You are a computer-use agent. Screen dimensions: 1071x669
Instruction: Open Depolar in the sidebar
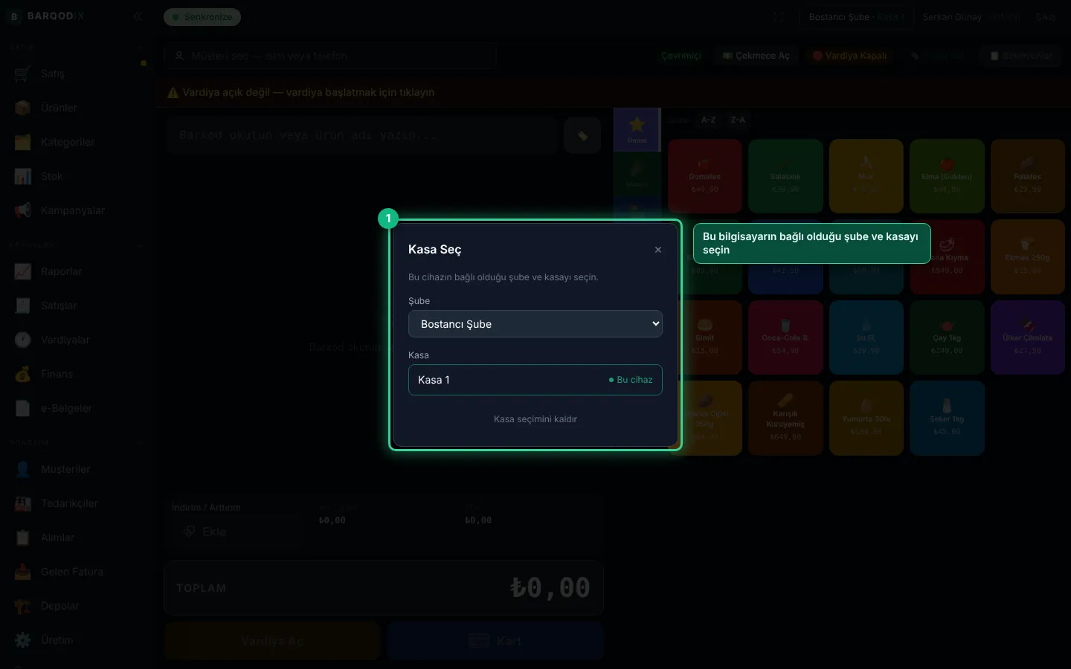77,606
